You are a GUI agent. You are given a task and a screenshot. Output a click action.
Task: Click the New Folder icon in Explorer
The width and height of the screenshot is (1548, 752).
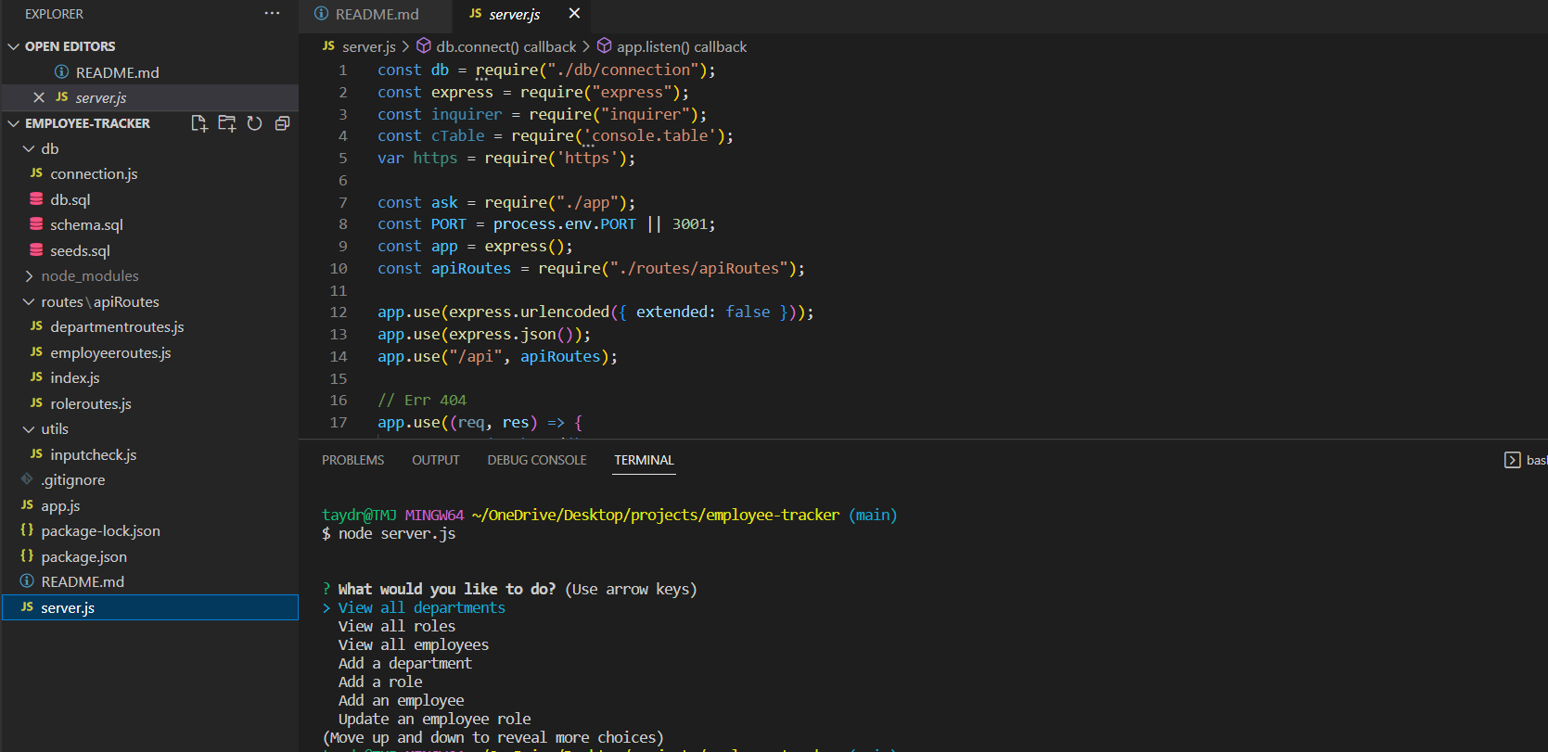(227, 123)
